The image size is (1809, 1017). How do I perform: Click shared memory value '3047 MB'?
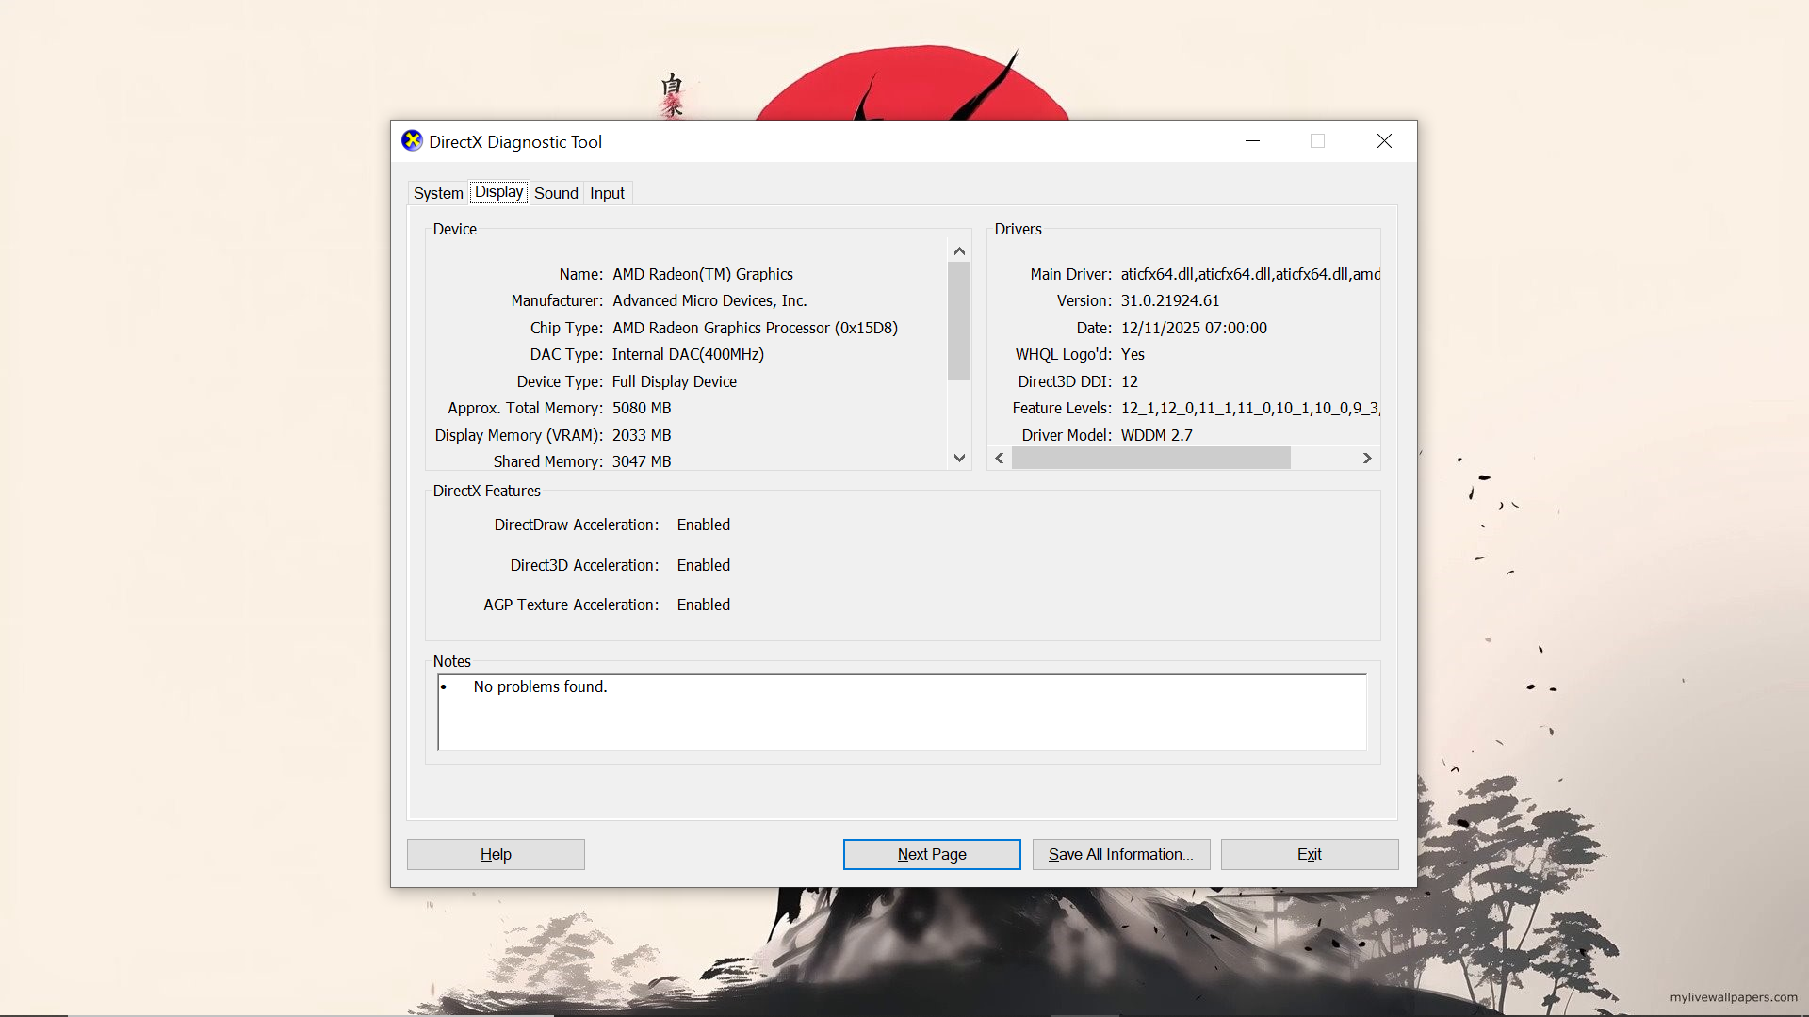(x=642, y=461)
